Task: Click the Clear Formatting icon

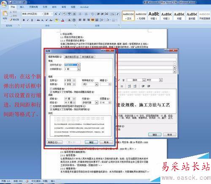Action: (x=65, y=14)
